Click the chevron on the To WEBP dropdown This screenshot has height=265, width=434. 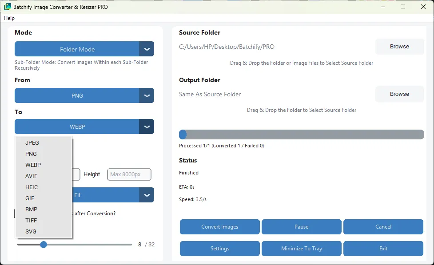[x=147, y=127]
